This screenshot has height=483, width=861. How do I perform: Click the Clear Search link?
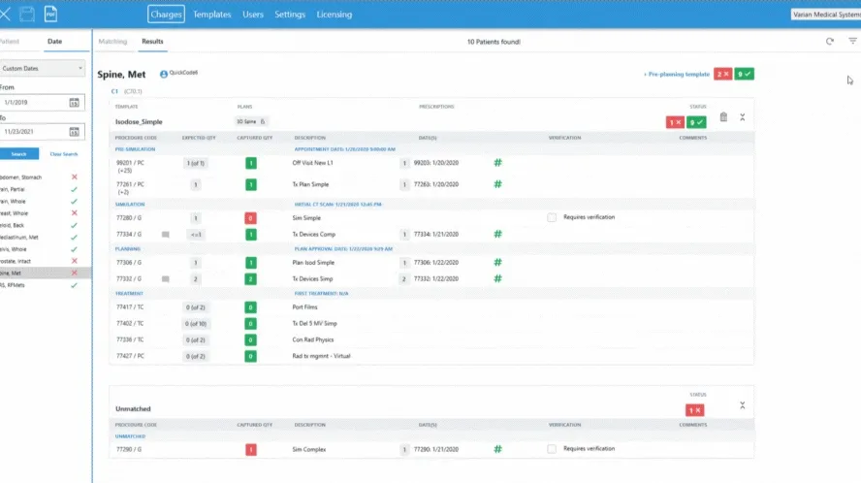[63, 154]
